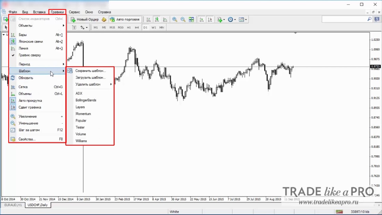This screenshot has height=215, width=382.
Task: Switch to the D1 timeframe
Action: (145, 27)
